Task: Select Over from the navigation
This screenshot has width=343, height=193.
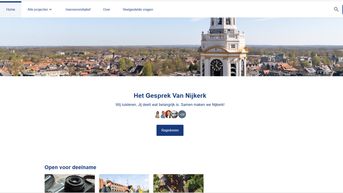Action: tap(106, 9)
